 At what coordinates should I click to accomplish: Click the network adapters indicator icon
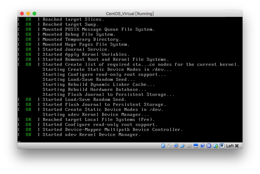coord(176,146)
